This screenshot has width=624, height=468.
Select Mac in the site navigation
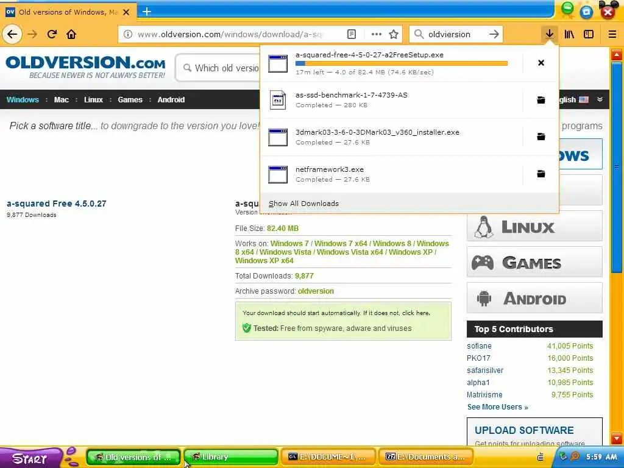click(x=62, y=99)
